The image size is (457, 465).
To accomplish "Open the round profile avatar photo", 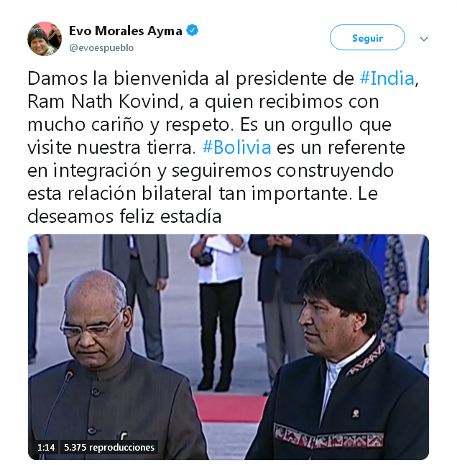I will coord(45,39).
